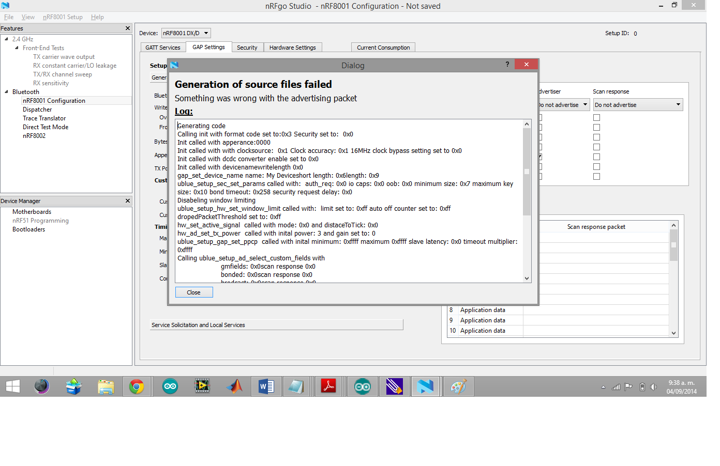
Task: Open the Paint palette taskbar icon
Action: point(458,386)
